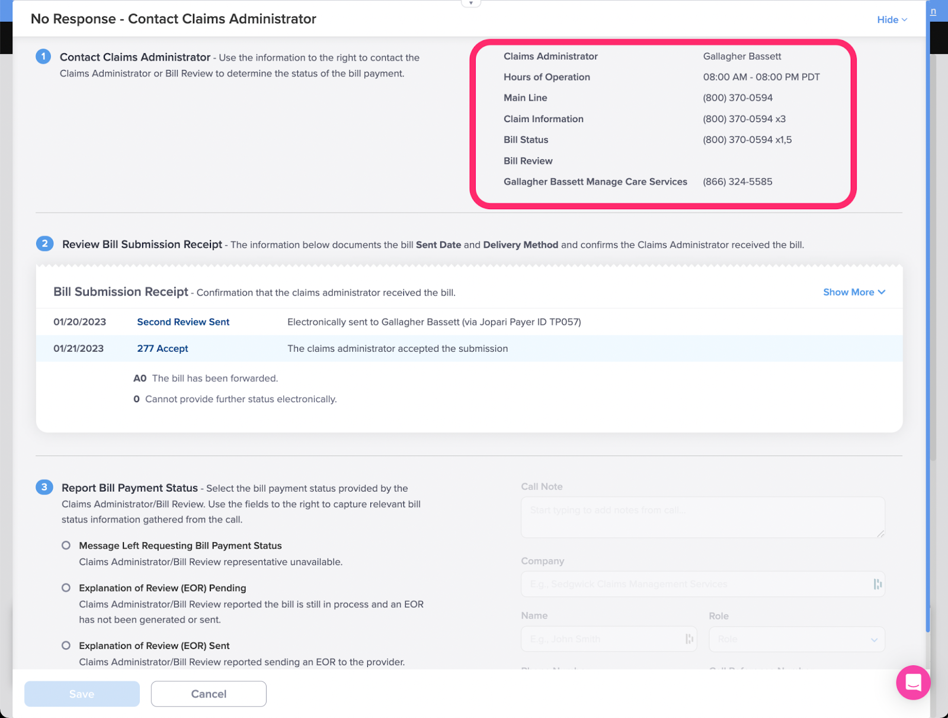The image size is (948, 718).
Task: Click Main Line number (800) 370-0594
Action: point(738,98)
